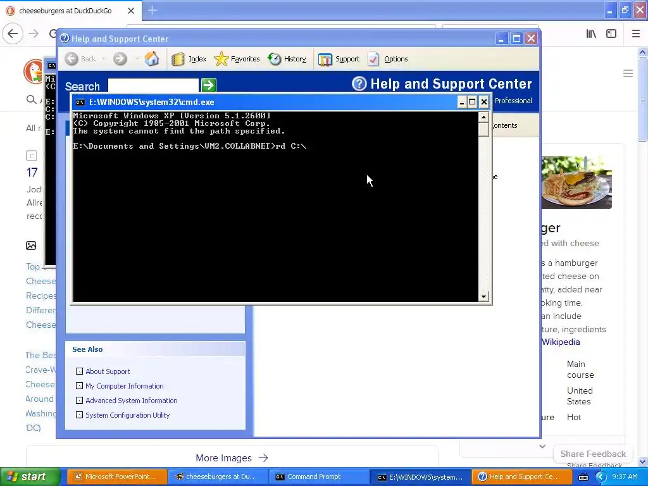Click the Forward arrow in Help and Support
This screenshot has height=486, width=648.
click(x=120, y=59)
